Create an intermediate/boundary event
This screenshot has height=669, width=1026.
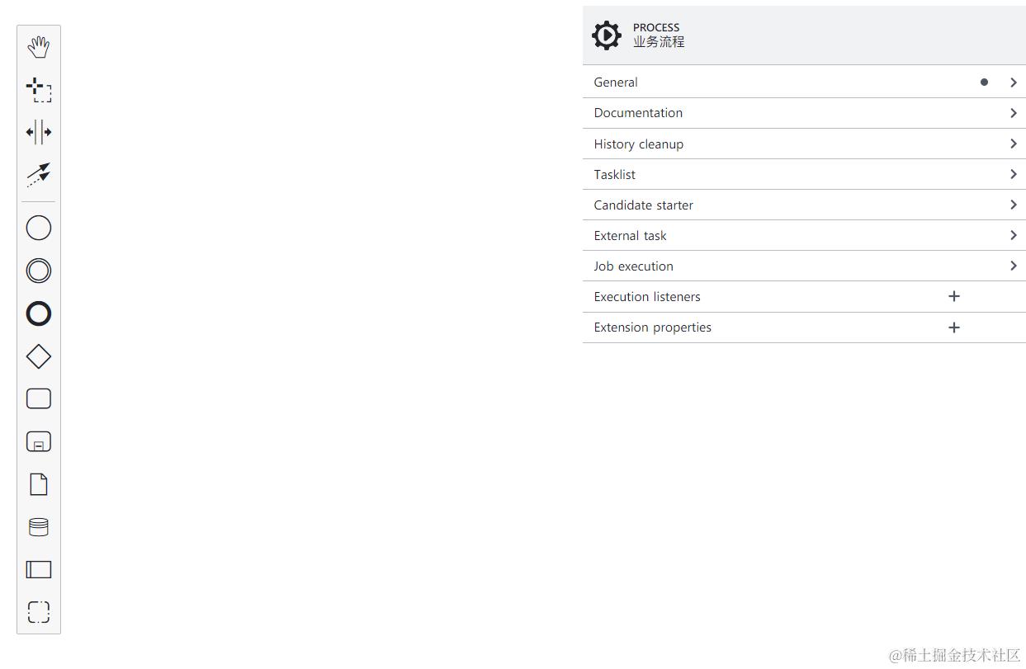point(39,271)
